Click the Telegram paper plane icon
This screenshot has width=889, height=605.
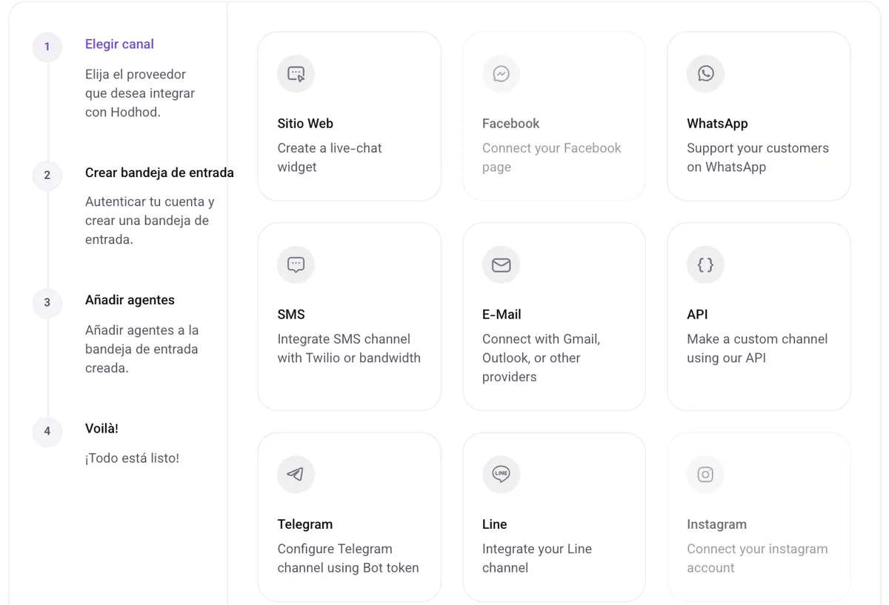tap(296, 475)
